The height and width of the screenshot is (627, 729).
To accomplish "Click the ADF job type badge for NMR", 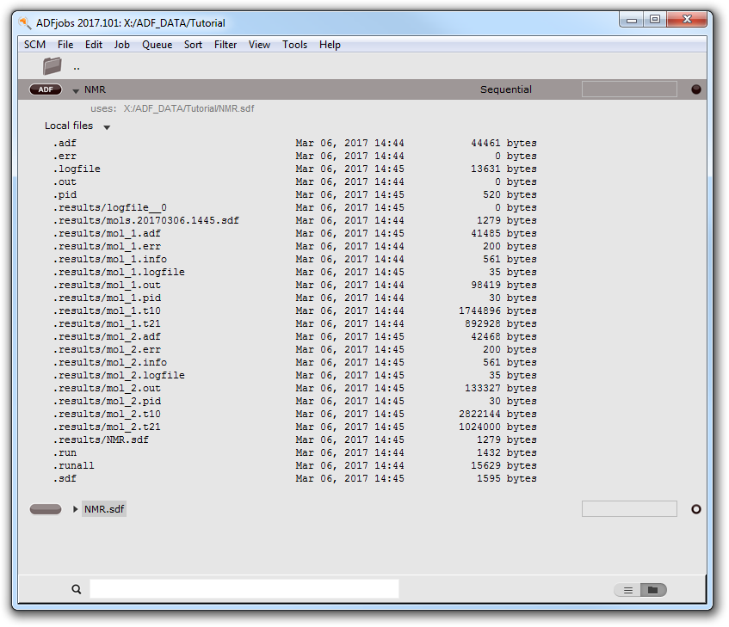I will pos(46,89).
